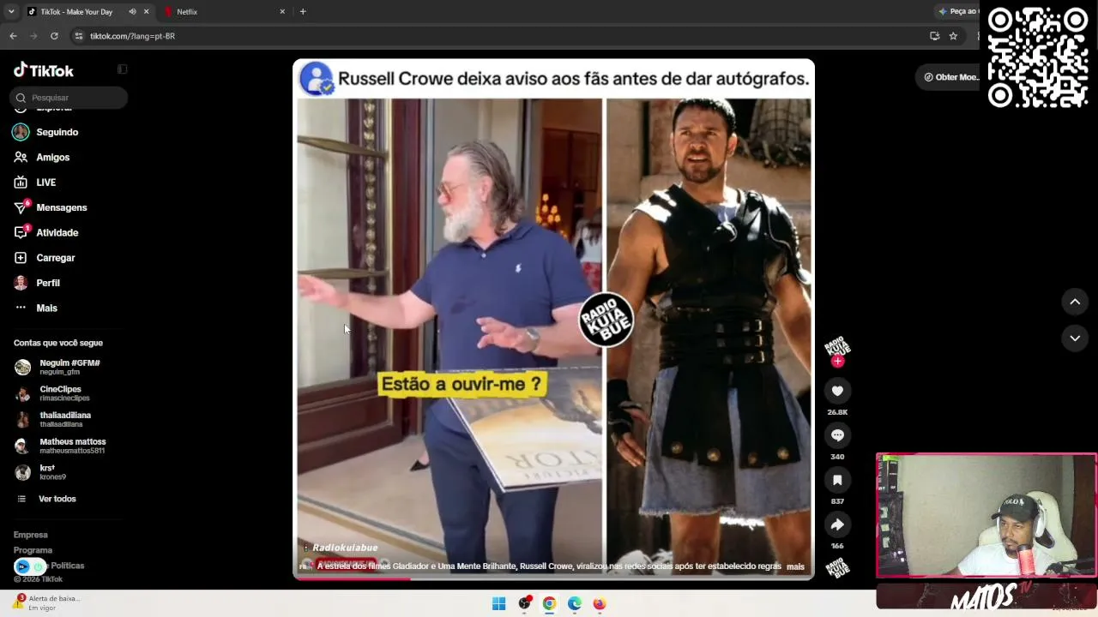Pause the Russell Crowe video
Screen dimensions: 1098x617
point(553,319)
